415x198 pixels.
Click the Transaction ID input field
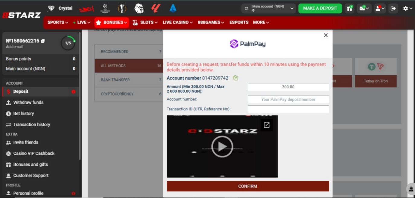point(288,109)
